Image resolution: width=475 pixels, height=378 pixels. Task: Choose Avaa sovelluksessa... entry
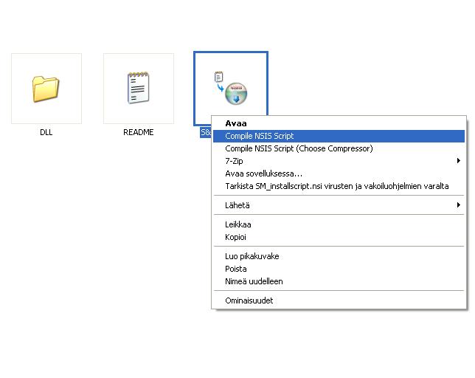click(x=339, y=173)
